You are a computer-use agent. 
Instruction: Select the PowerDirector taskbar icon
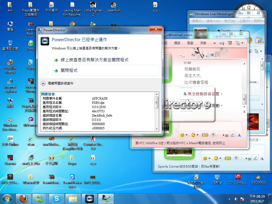tap(90, 198)
